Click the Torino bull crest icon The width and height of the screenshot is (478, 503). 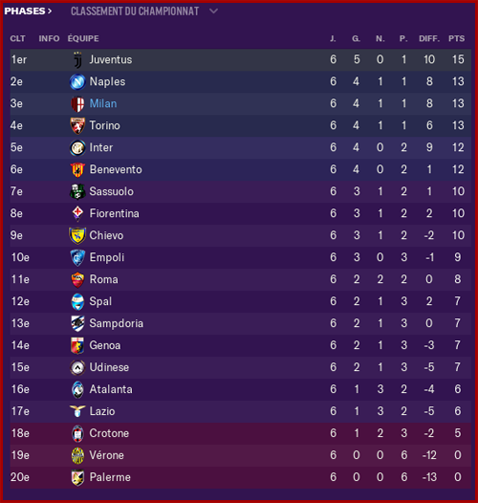pyautogui.click(x=77, y=126)
